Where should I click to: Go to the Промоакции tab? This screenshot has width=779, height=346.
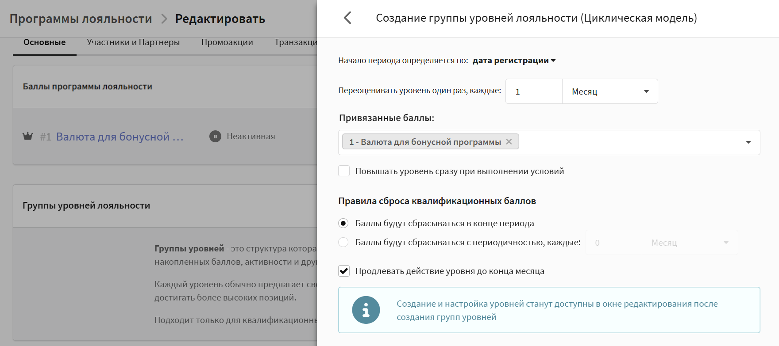tap(227, 42)
